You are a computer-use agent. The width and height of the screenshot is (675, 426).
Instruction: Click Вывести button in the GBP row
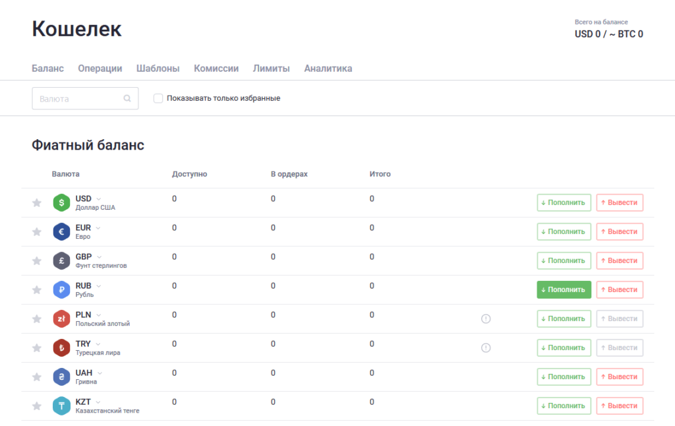[x=620, y=260]
